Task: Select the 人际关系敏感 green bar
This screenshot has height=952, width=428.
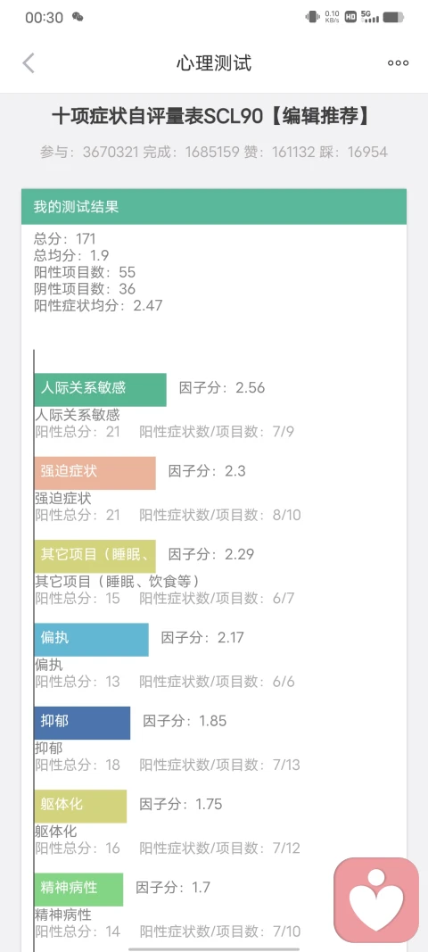Action: [x=100, y=390]
